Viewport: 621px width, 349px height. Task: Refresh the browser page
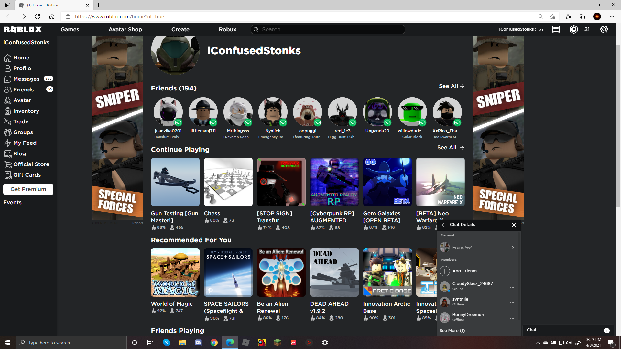pos(38,16)
